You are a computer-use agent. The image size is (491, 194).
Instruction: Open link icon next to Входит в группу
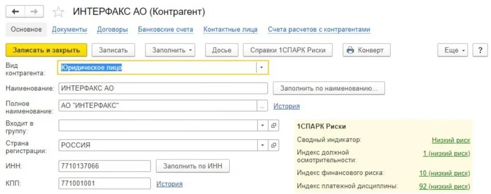pos(273,125)
